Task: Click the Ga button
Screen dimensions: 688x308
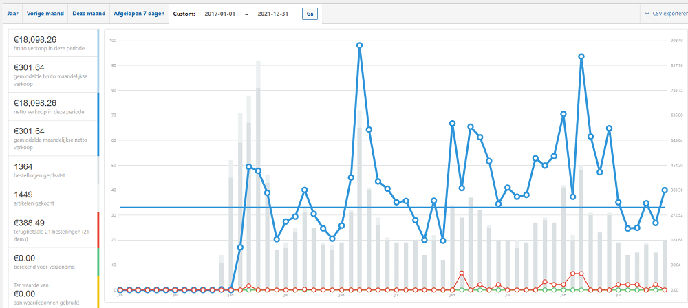Action: coord(310,14)
